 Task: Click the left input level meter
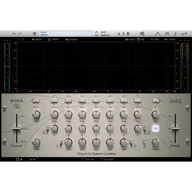tap(7, 66)
